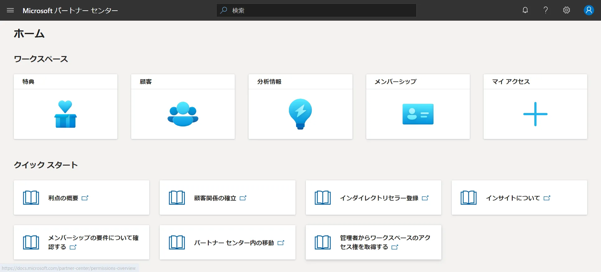This screenshot has width=601, height=272.
Task: Click the lightbulb icon in 分析情報
Action: (300, 114)
